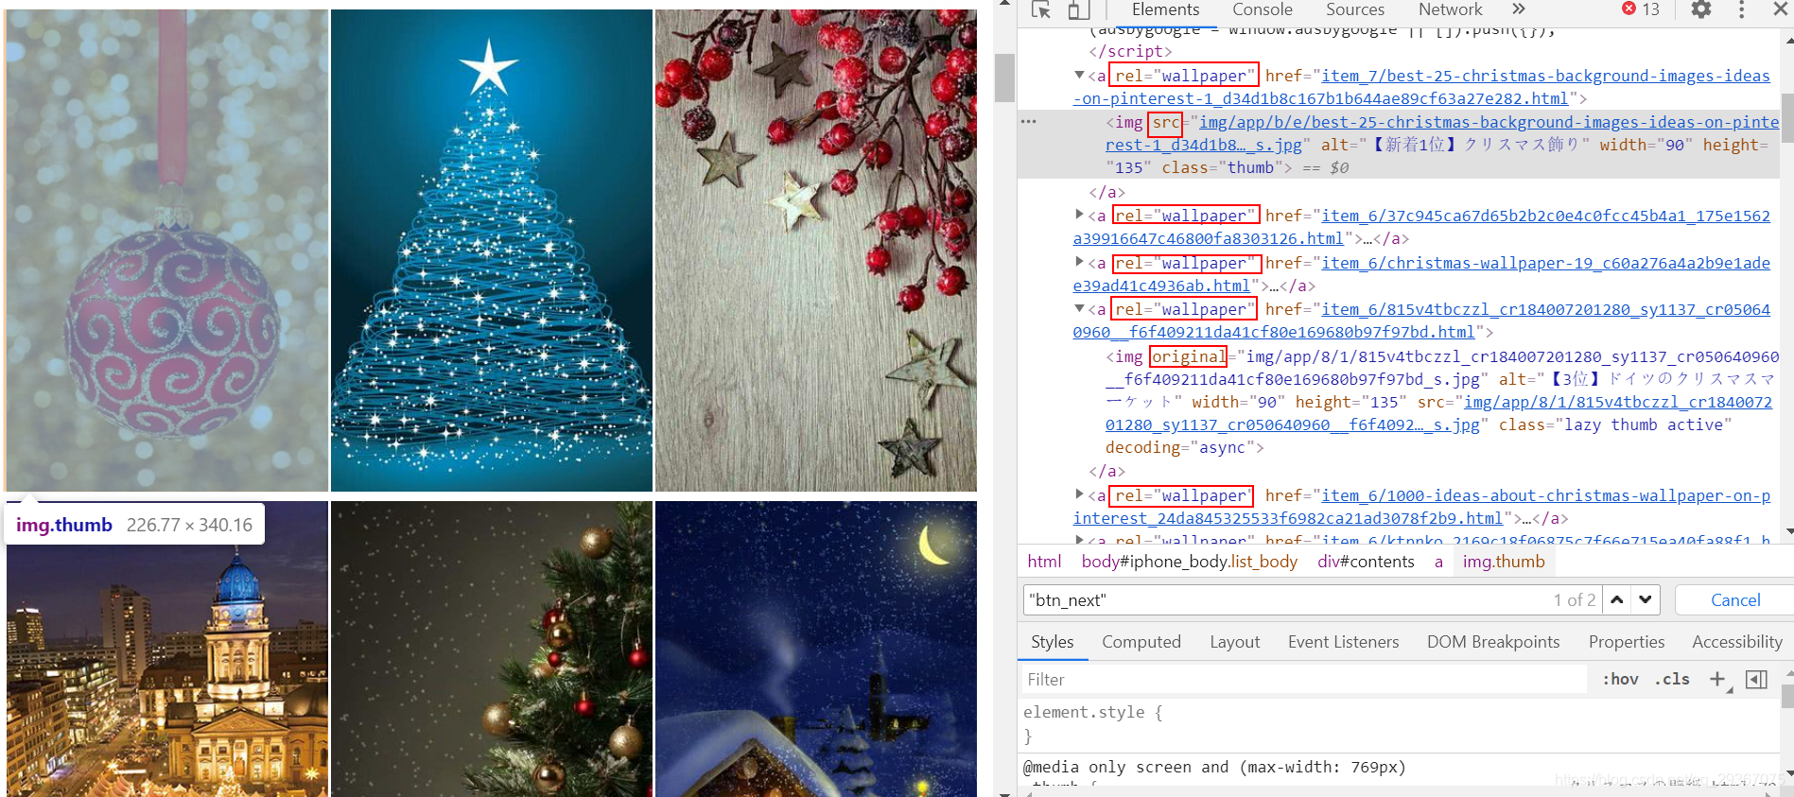Screen dimensions: 1794x797
Task: Expand the 1000-ideas-about-christmas anchor node
Action: pos(1079,494)
